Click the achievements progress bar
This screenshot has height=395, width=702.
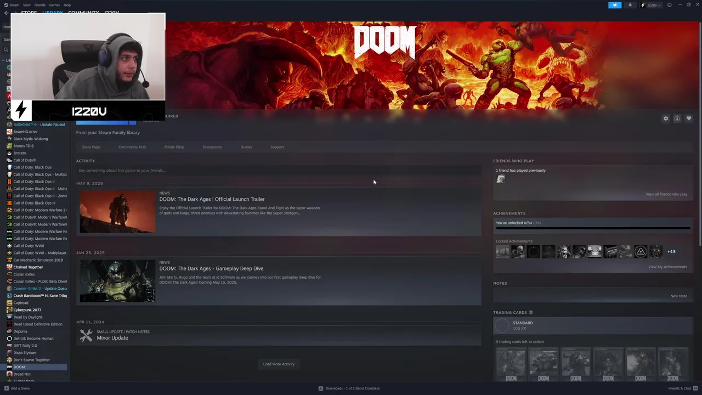592,228
